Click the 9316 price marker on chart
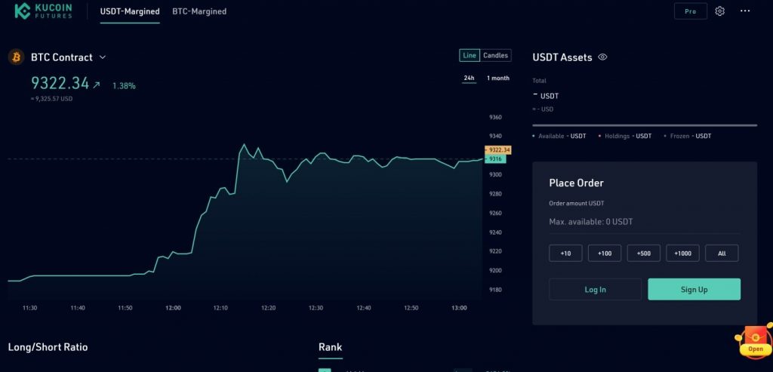Image resolution: width=773 pixels, height=372 pixels. 495,159
